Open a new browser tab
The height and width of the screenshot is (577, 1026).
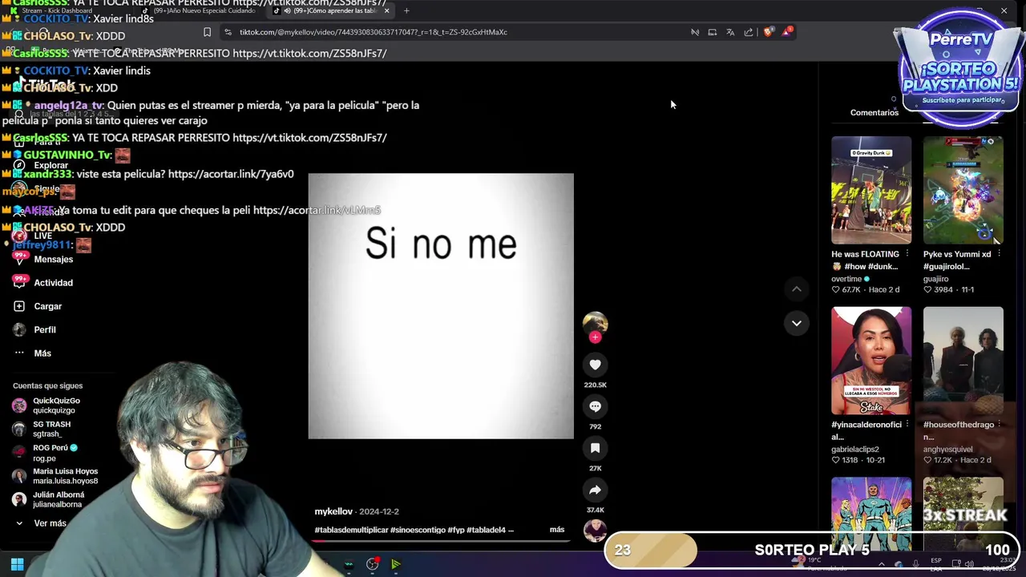[406, 10]
